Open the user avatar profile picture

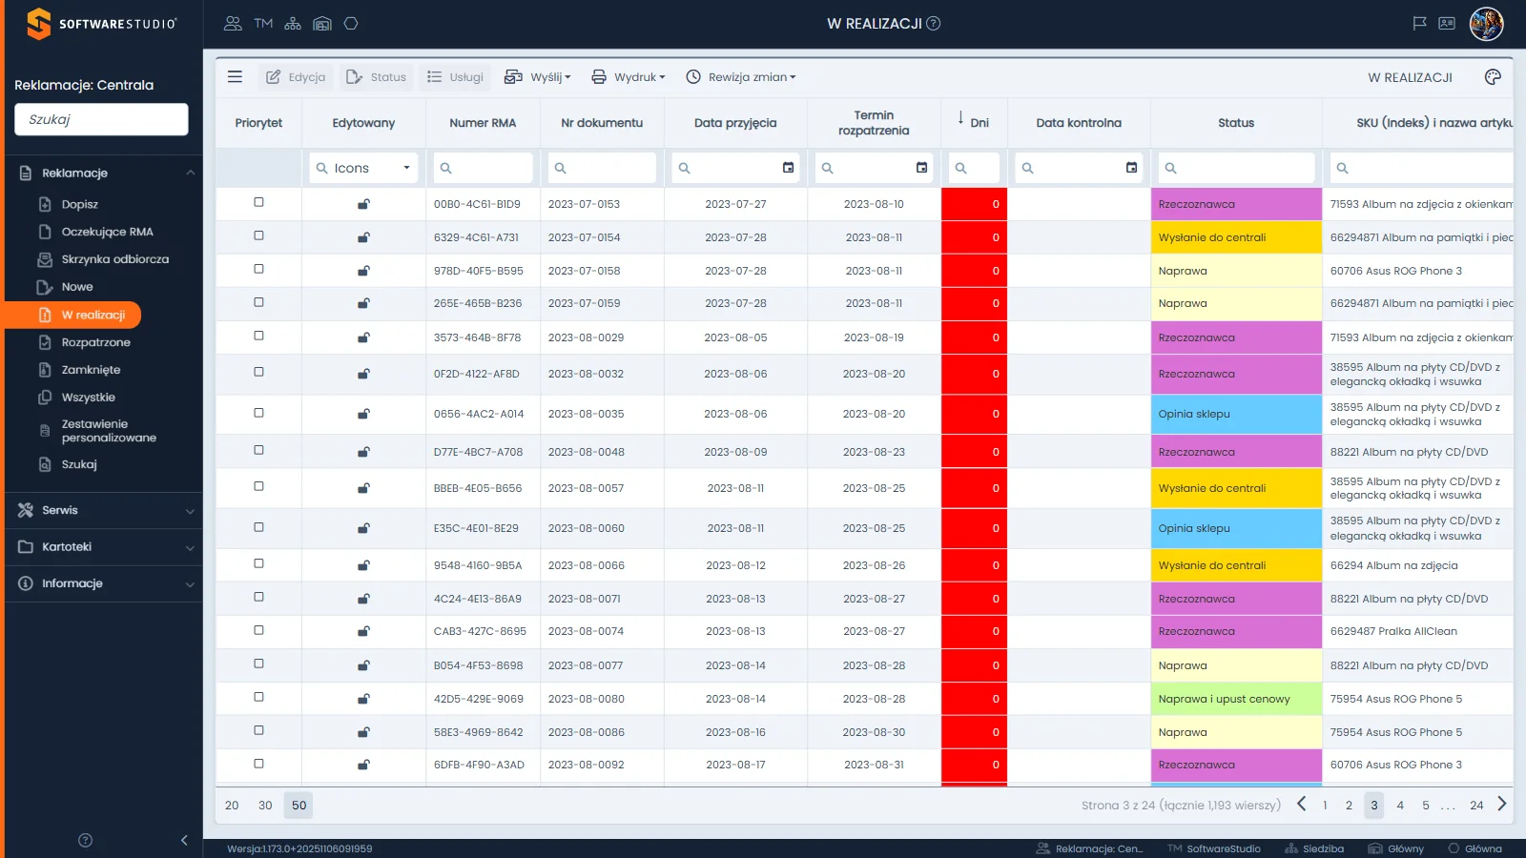pos(1486,24)
